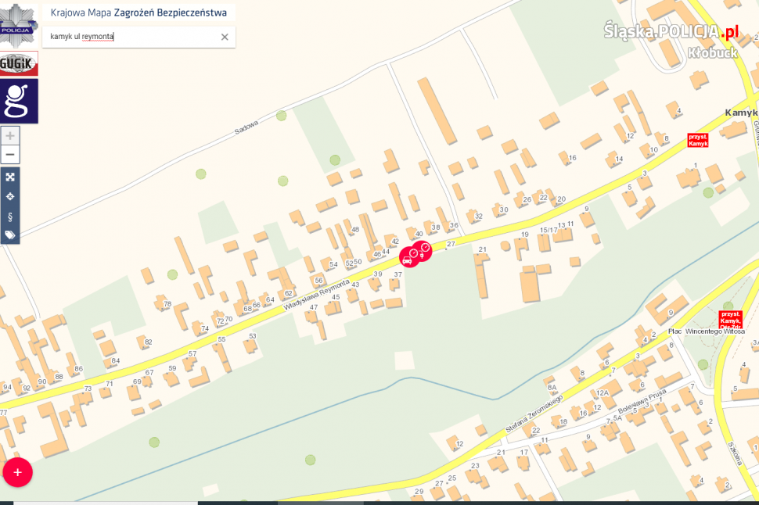The image size is (759, 505).
Task: Click the locate-me crosshair icon
Action: [10, 196]
